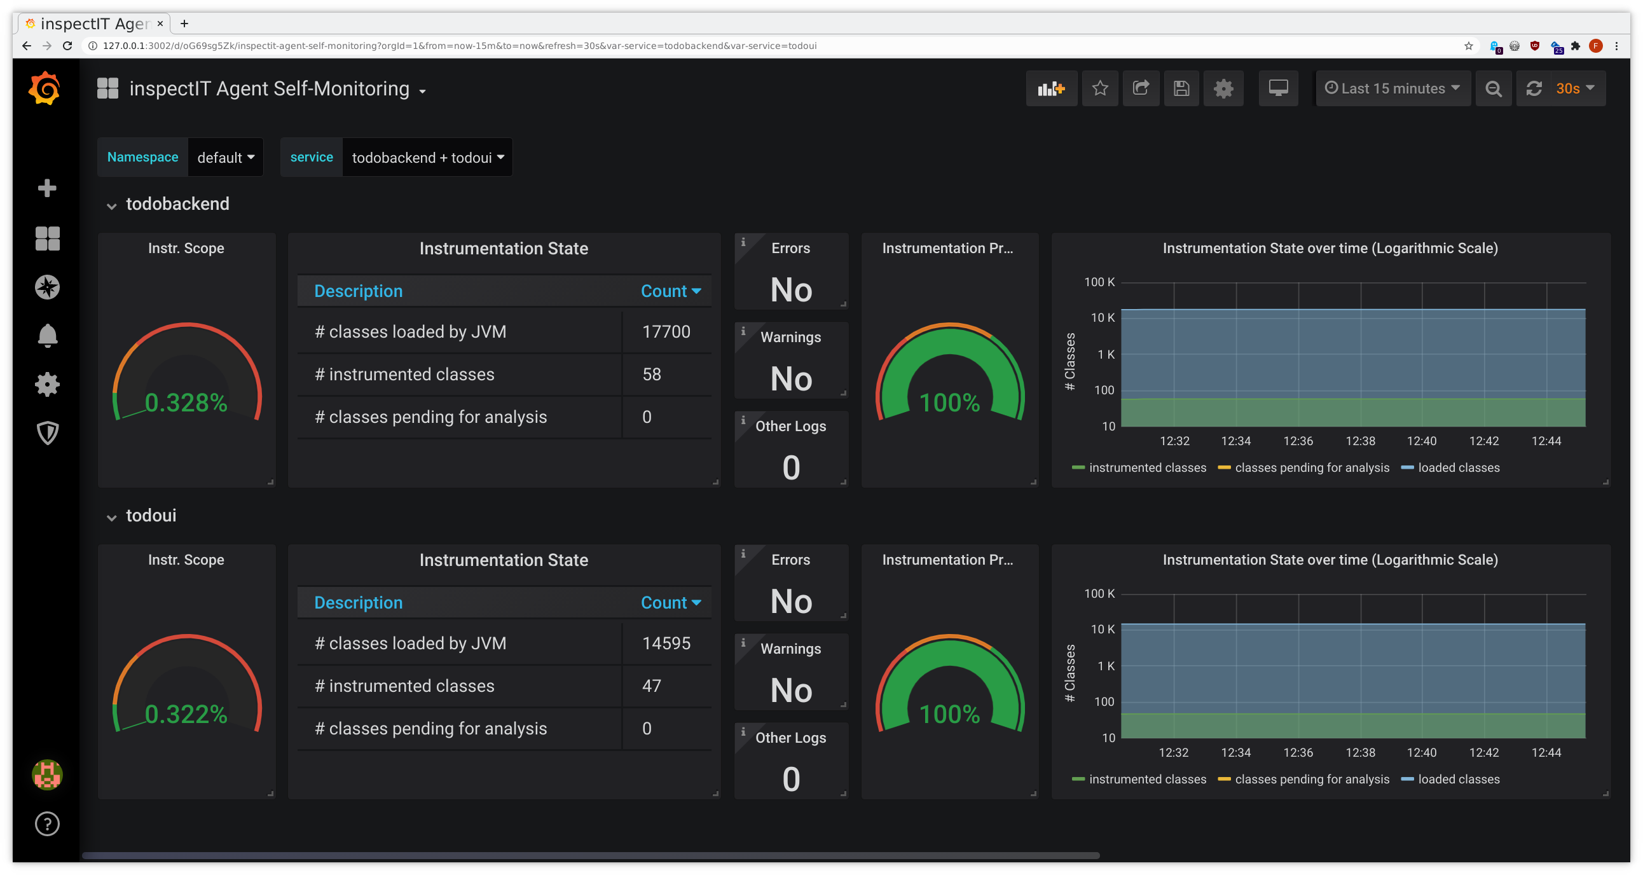The image size is (1643, 875).
Task: Open Explore compass icon in sidebar
Action: tap(47, 287)
